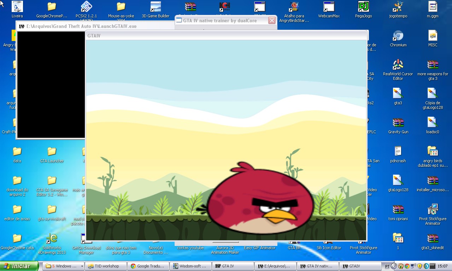Switch to Google Tradutor Chrome taskbar button
Viewport: 452px width, 271px height.
pyautogui.click(x=148, y=266)
